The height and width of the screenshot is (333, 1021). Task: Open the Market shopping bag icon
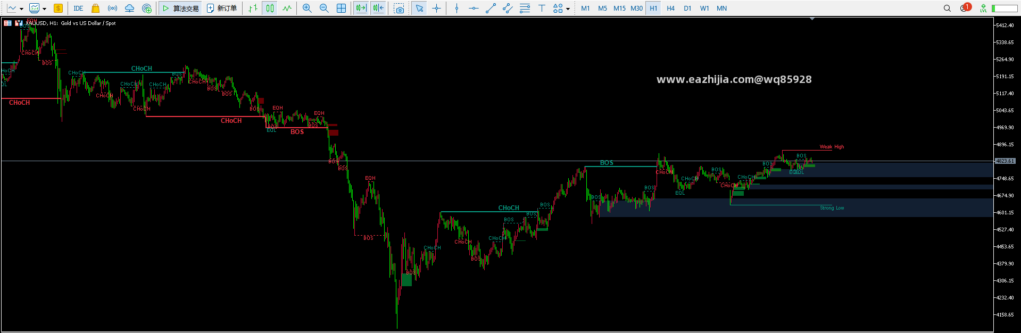click(95, 8)
